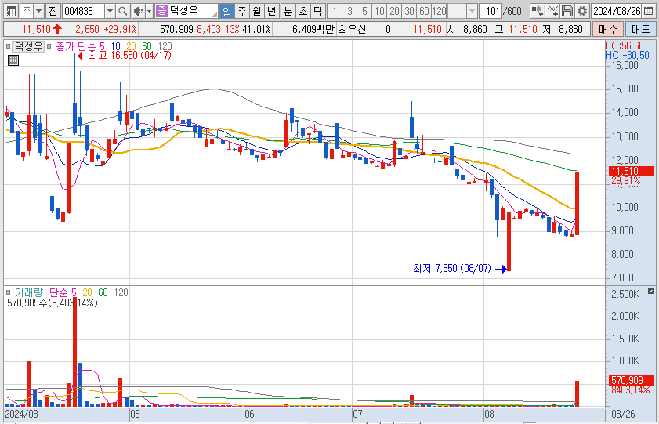Click the 최우선 label in the quote bar
This screenshot has width=659, height=424.
[352, 29]
